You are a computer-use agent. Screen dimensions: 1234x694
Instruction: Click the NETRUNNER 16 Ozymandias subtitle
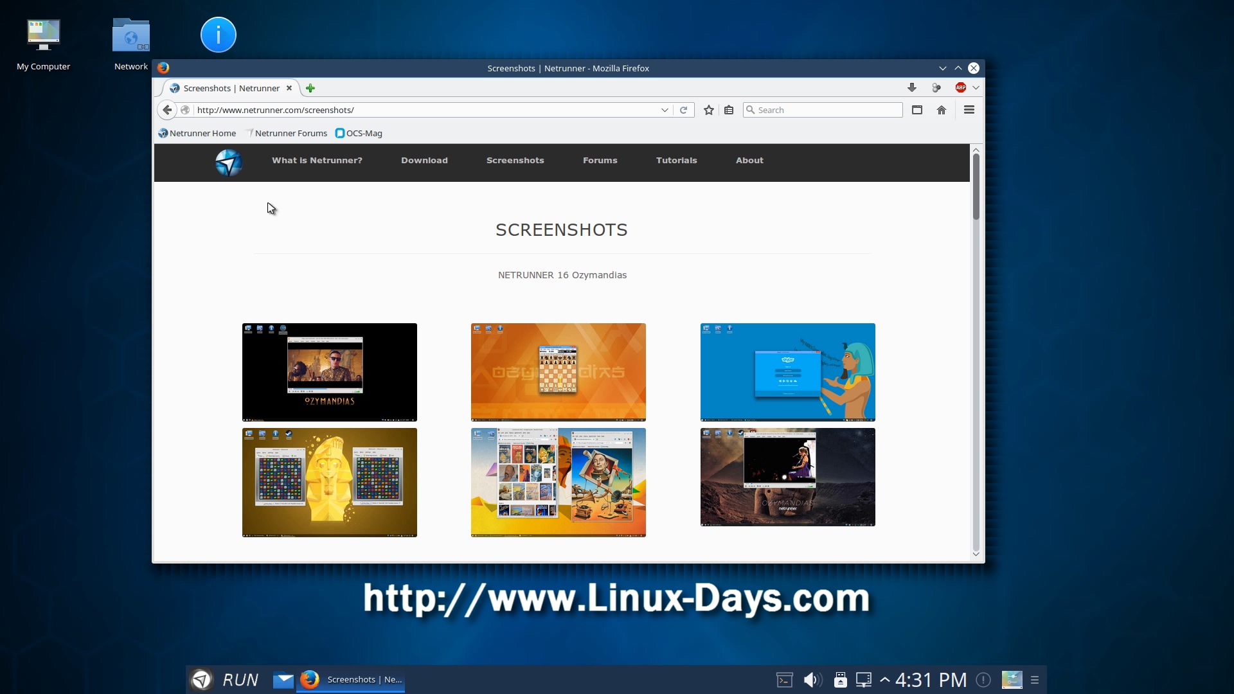562,275
